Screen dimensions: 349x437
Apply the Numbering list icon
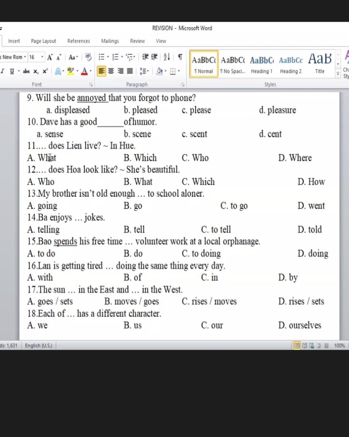(115, 57)
